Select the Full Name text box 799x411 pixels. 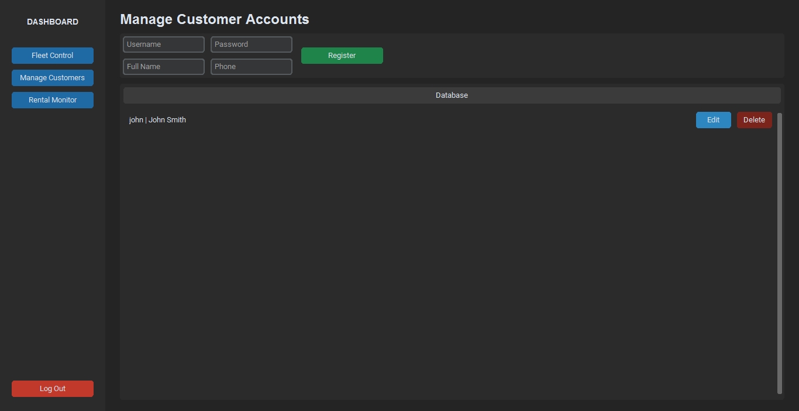[164, 67]
